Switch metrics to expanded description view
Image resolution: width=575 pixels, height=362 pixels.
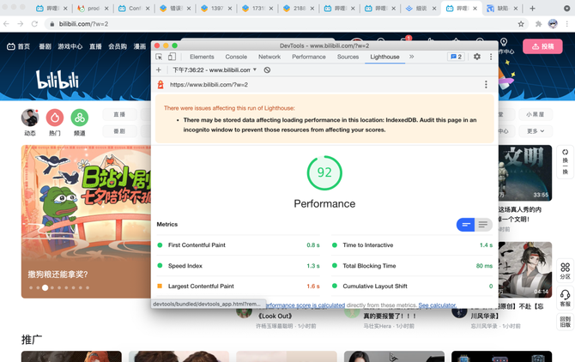(x=483, y=225)
